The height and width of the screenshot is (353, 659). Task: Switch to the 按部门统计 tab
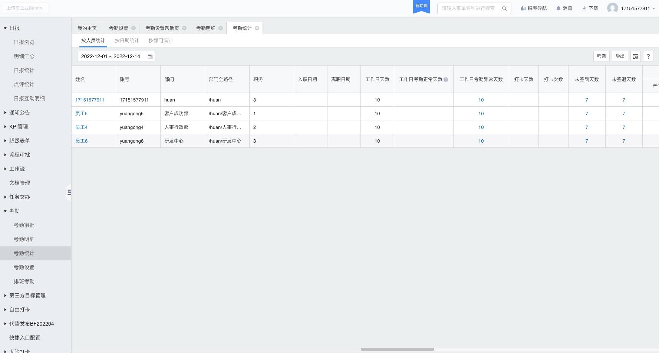coord(161,41)
